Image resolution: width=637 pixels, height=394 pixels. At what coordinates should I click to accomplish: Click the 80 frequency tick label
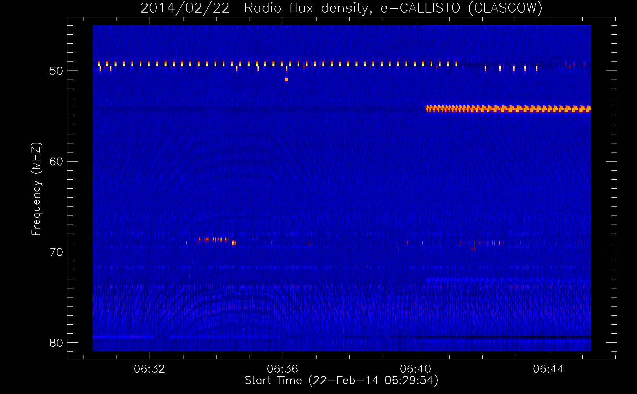pos(56,343)
